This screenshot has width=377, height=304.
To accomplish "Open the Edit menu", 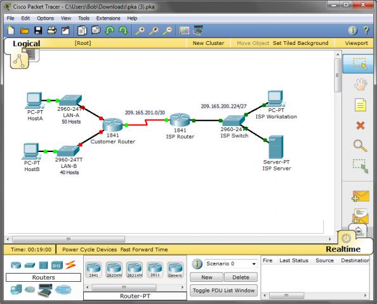I will click(25, 18).
